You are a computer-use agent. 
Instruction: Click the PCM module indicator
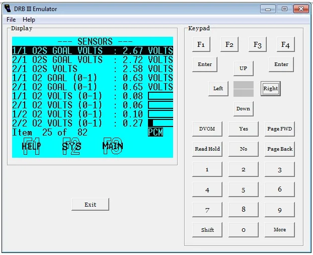[x=155, y=133]
